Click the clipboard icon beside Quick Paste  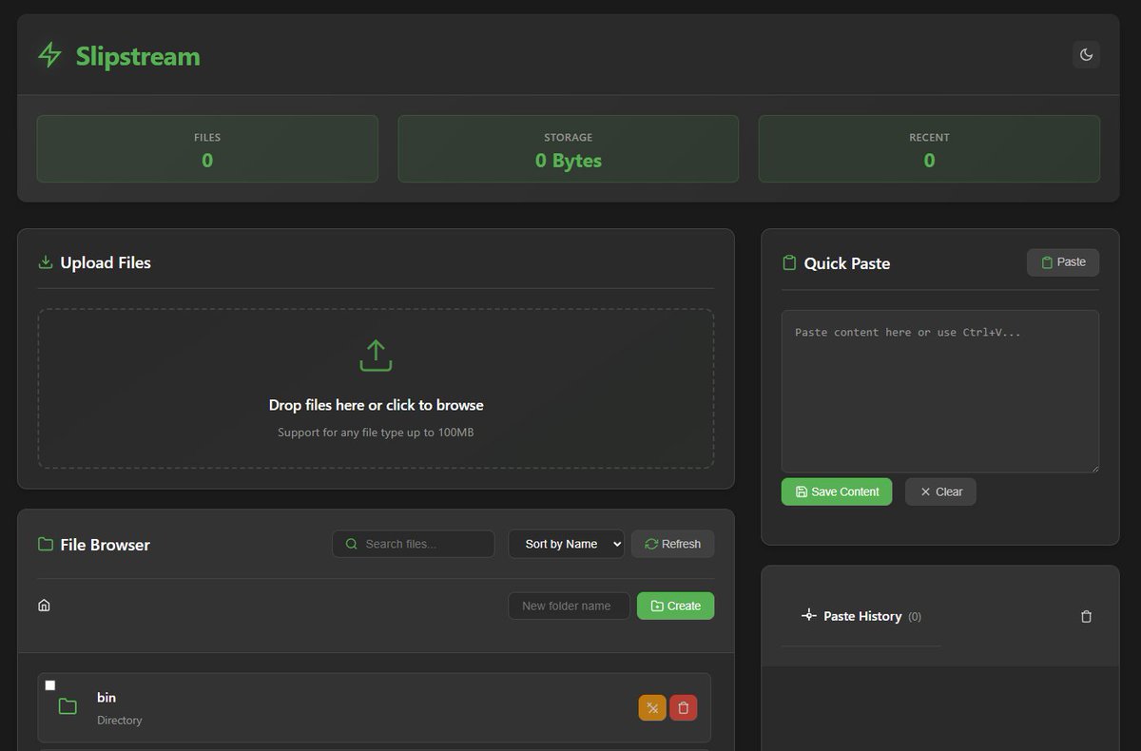789,262
